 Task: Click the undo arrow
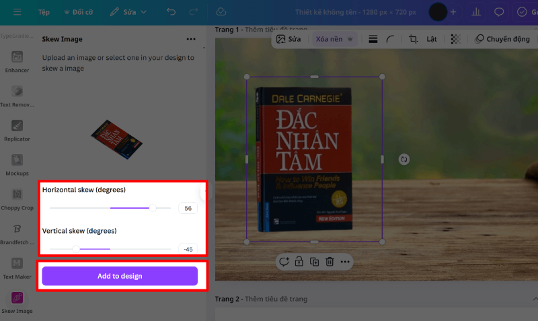tap(171, 12)
